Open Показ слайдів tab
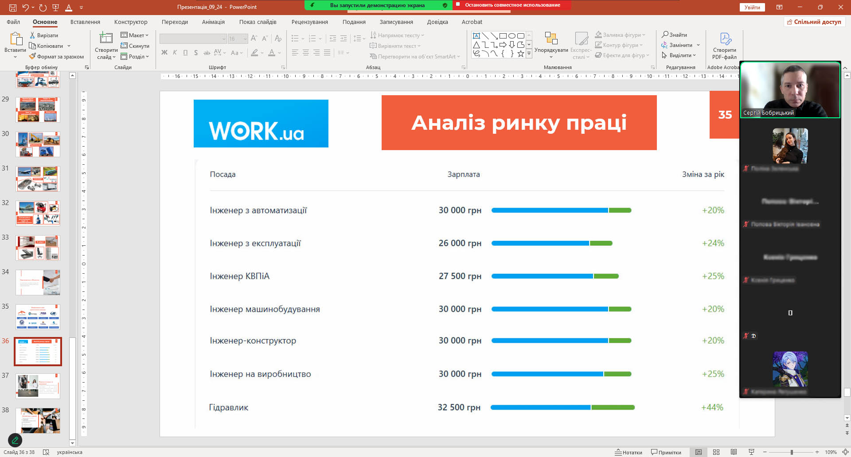851x457 pixels. (258, 22)
